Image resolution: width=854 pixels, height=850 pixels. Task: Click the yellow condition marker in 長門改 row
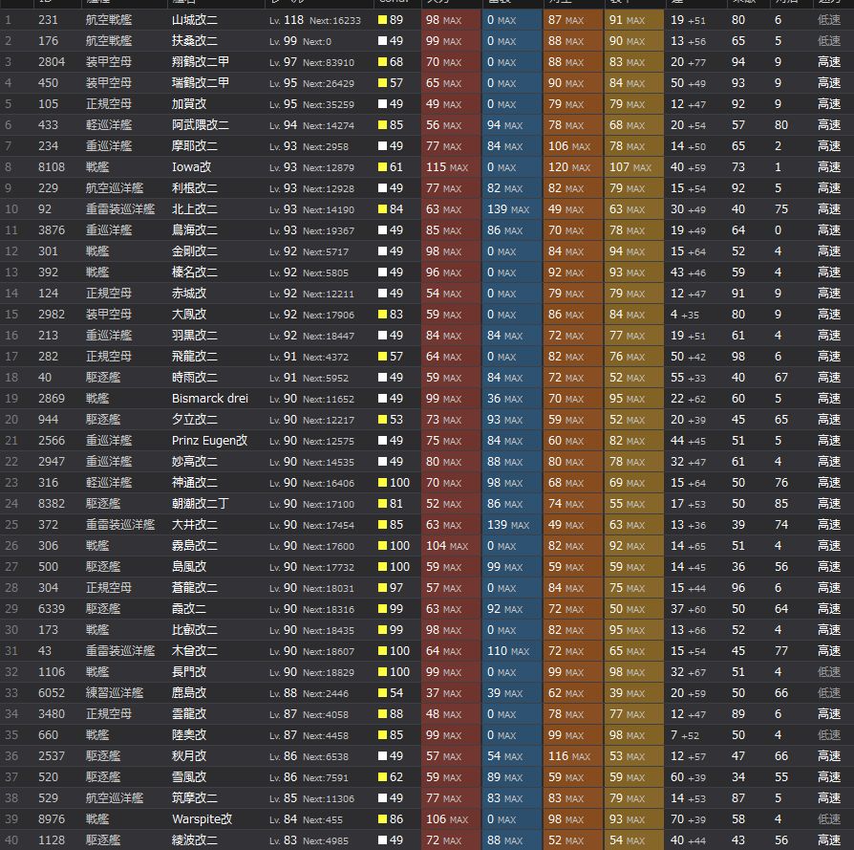[382, 672]
